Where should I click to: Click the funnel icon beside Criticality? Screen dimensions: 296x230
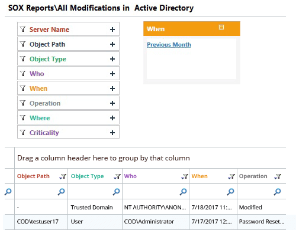(x=23, y=133)
